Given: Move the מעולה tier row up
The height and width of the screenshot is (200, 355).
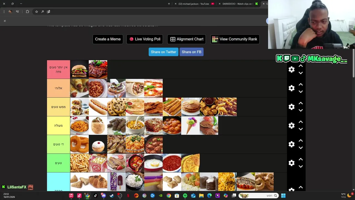Looking at the screenshot, I should [301, 122].
